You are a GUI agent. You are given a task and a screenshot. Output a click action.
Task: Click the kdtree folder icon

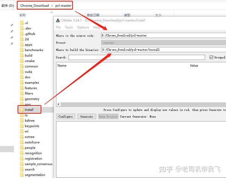point(22,120)
